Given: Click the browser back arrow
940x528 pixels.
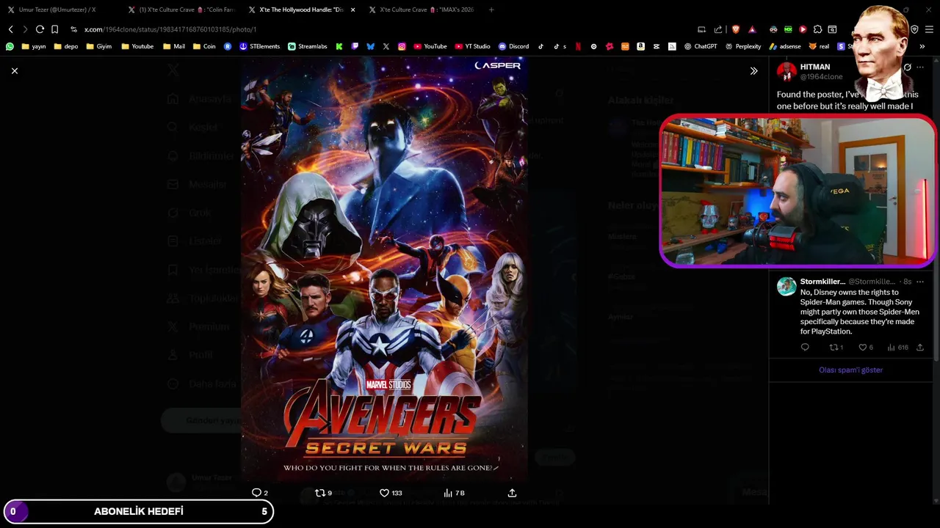Looking at the screenshot, I should (11, 29).
